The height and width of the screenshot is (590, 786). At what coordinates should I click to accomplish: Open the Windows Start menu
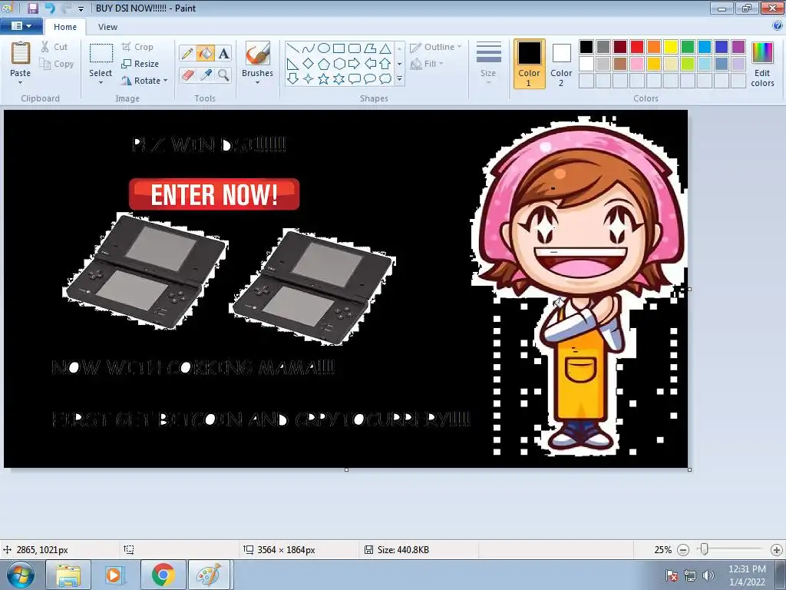(21, 575)
